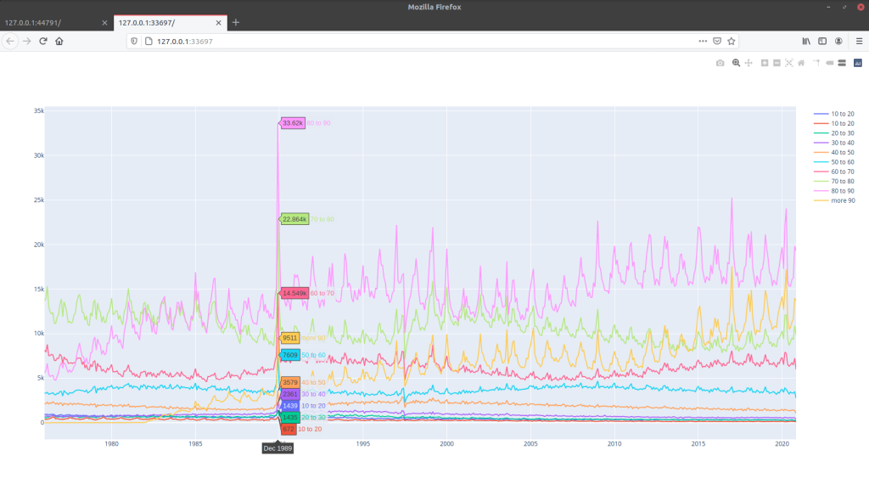869x484 pixels.
Task: Switch to the 127.0.0.1:44791 tab
Action: click(x=51, y=22)
